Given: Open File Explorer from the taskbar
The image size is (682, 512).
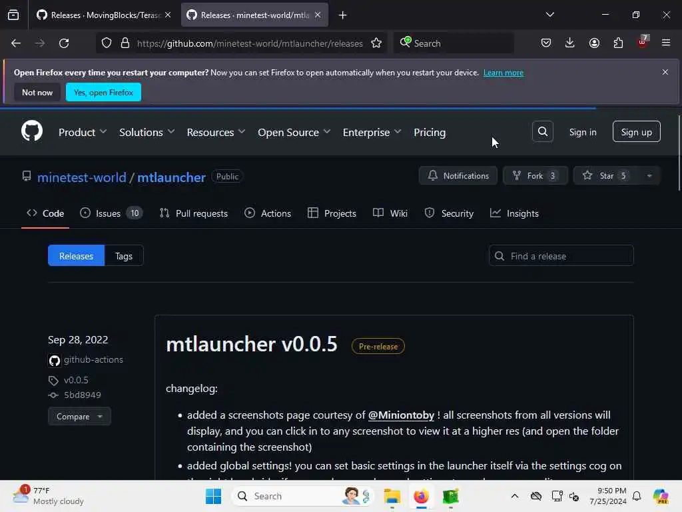Looking at the screenshot, I should 392,496.
